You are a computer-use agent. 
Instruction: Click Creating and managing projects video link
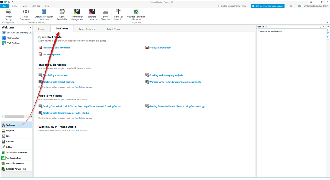click(x=166, y=75)
